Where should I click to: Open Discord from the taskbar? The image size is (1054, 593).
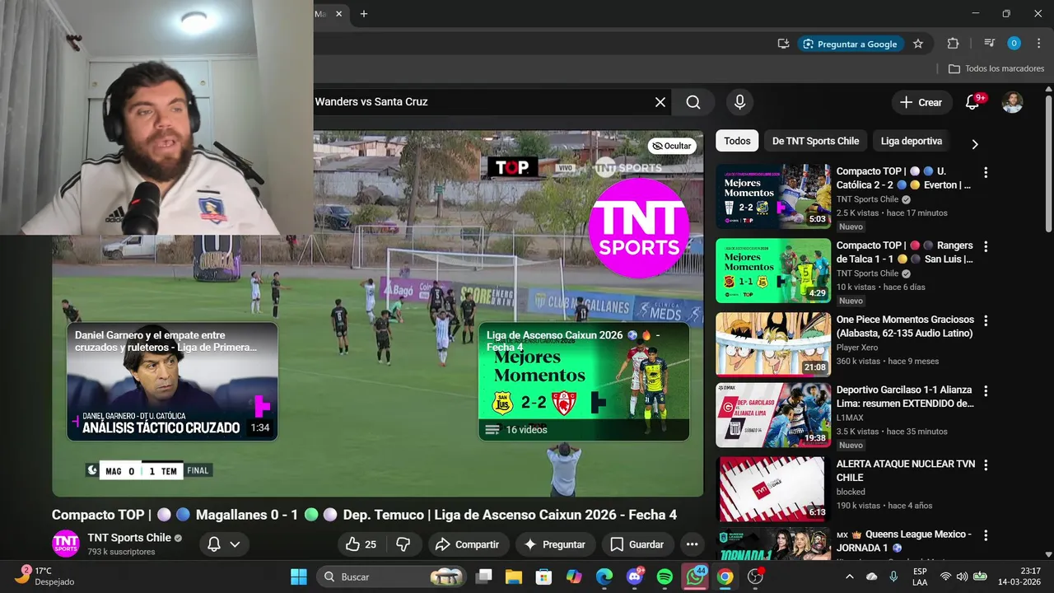635,577
